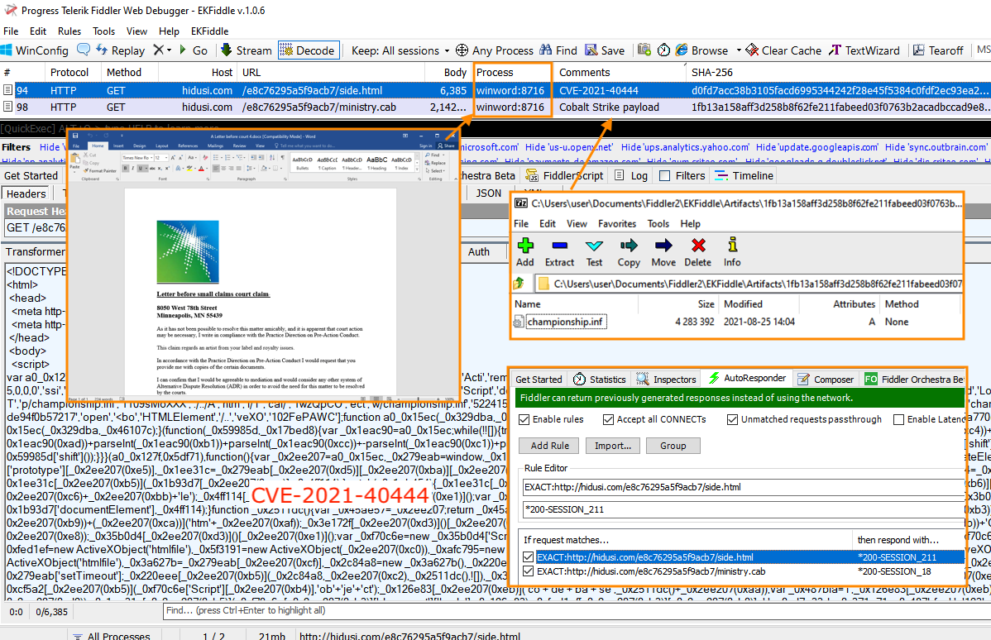Click the Test button in 7-Zip
The image size is (991, 640).
point(594,253)
